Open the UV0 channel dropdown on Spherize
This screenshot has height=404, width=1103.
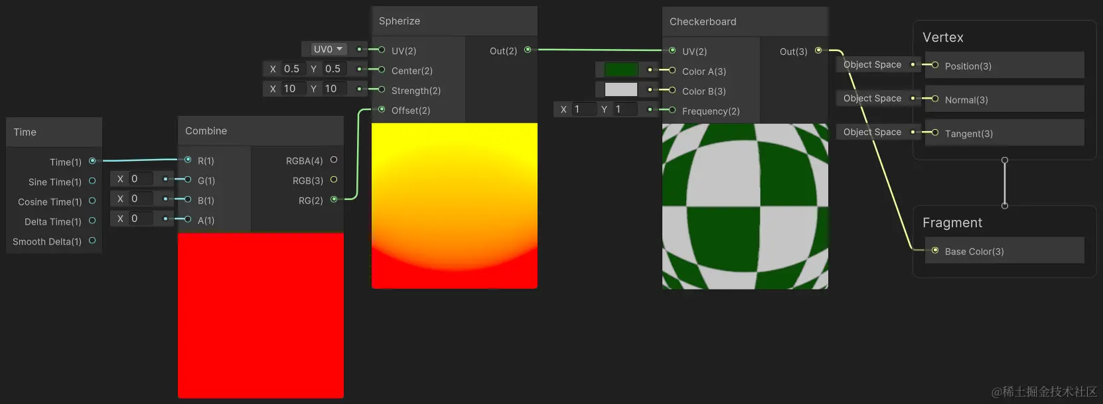click(x=329, y=49)
